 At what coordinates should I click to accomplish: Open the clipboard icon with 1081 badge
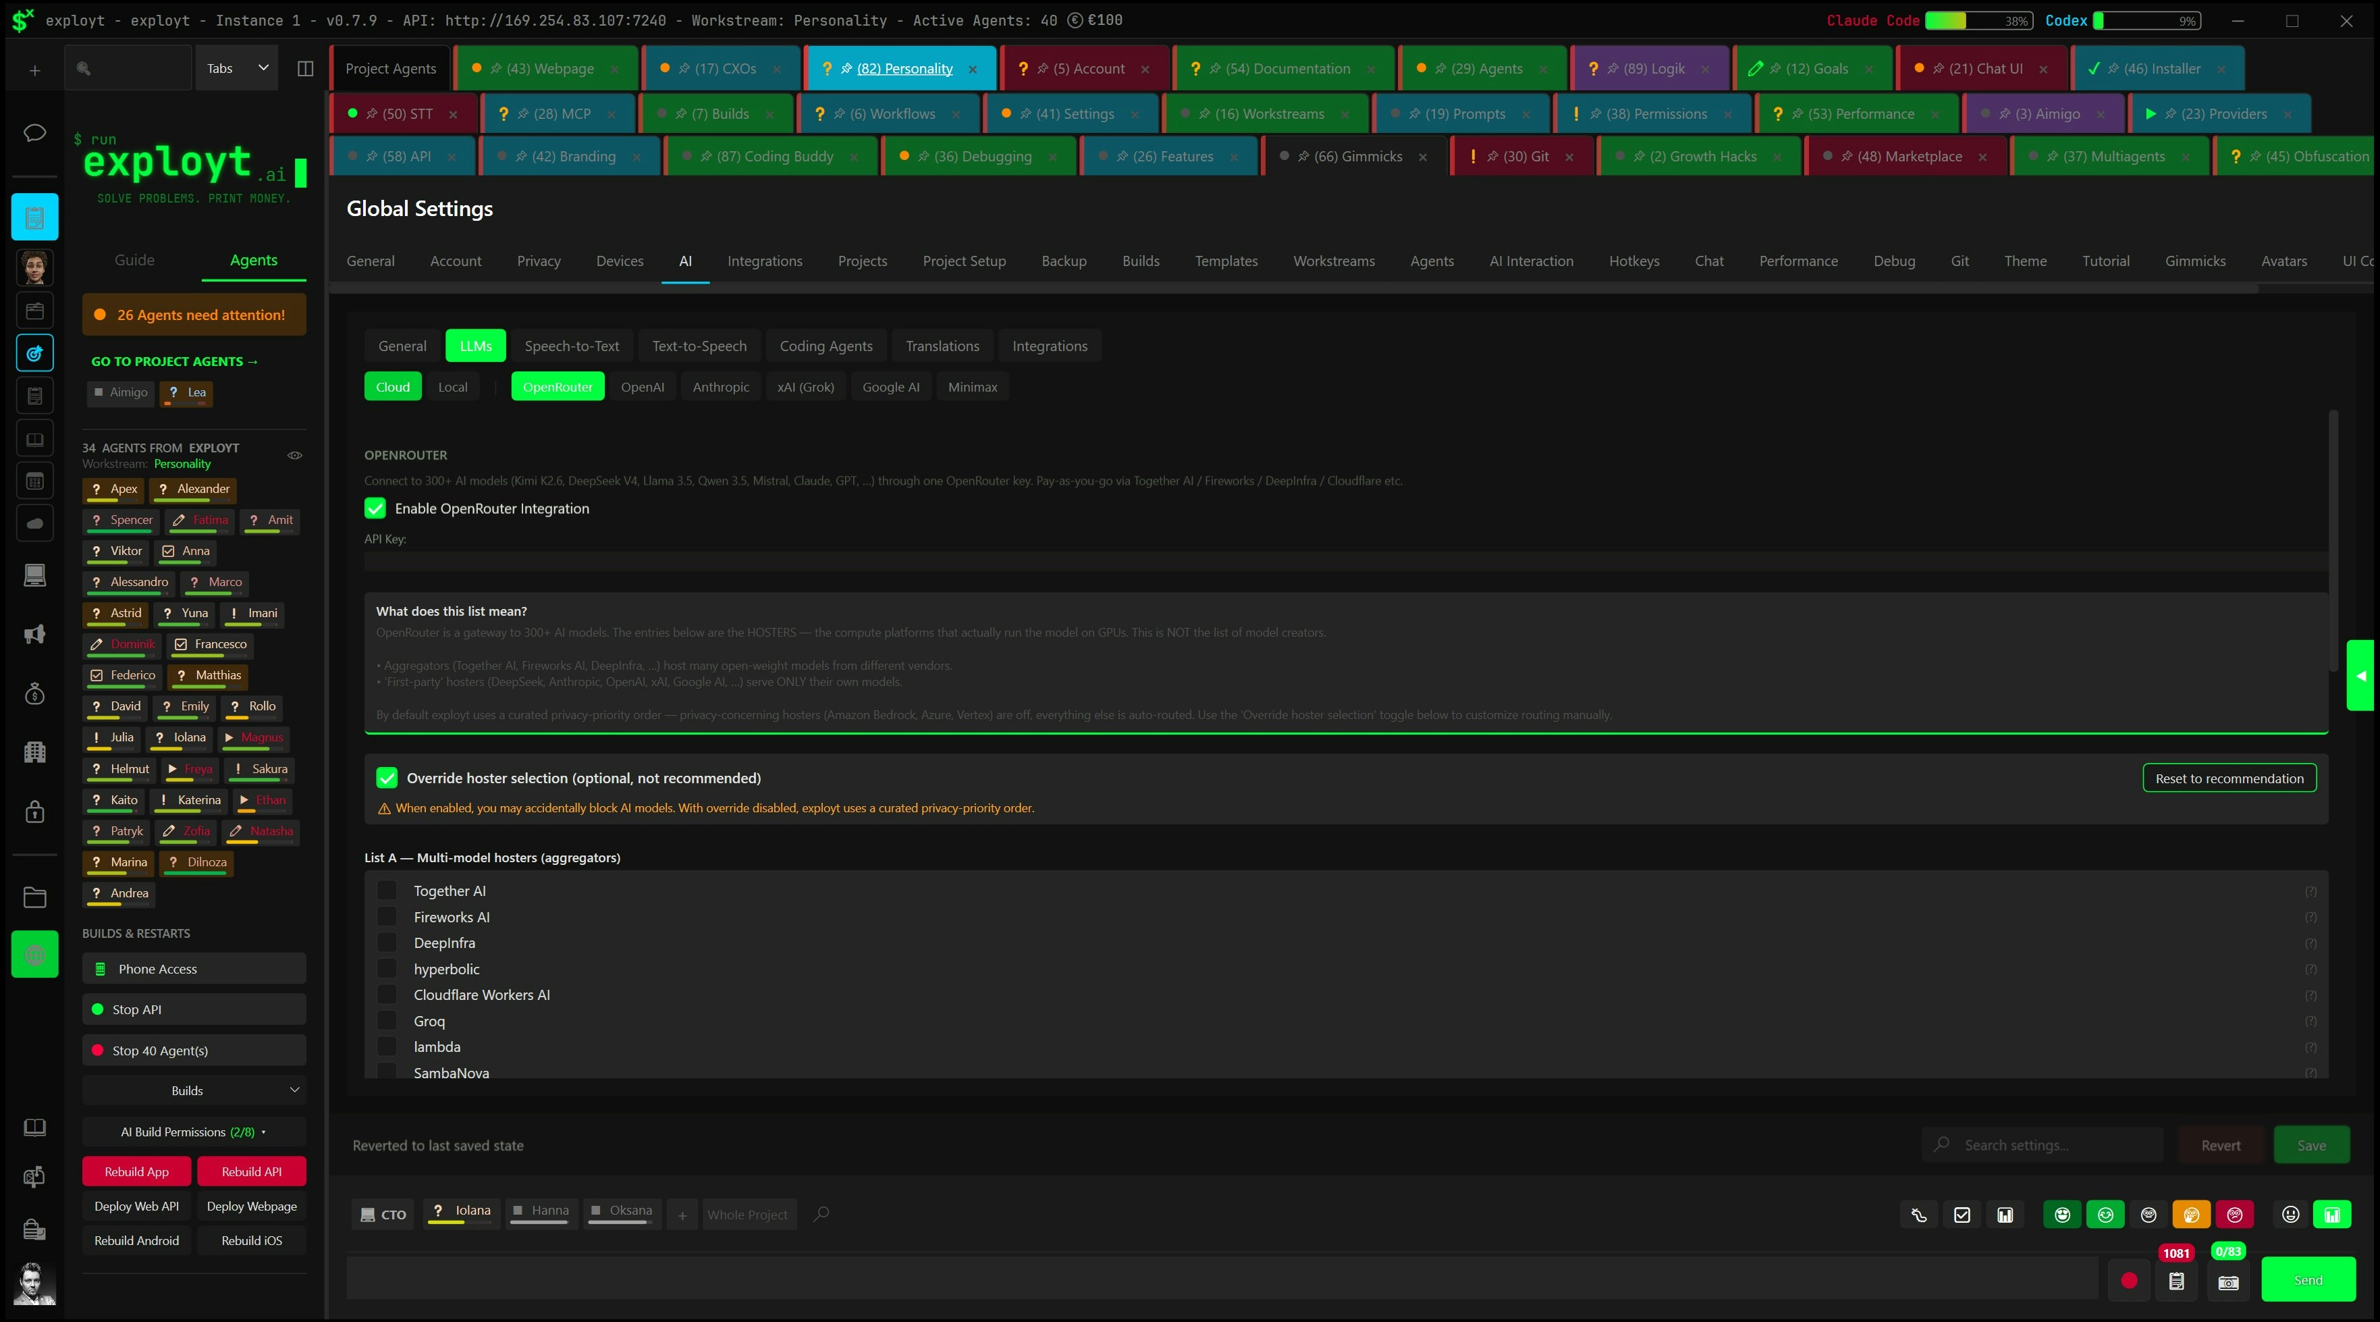[2177, 1281]
